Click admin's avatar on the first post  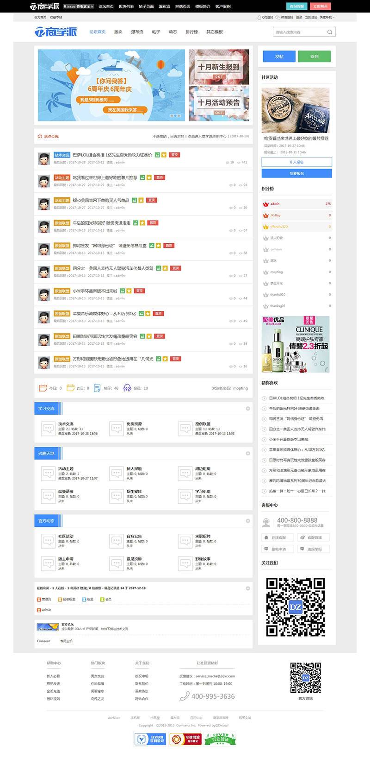[44, 158]
